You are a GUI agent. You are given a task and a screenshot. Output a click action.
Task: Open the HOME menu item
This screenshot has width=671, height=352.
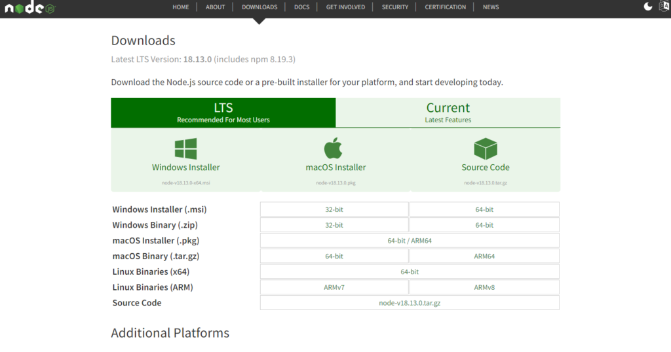[181, 7]
